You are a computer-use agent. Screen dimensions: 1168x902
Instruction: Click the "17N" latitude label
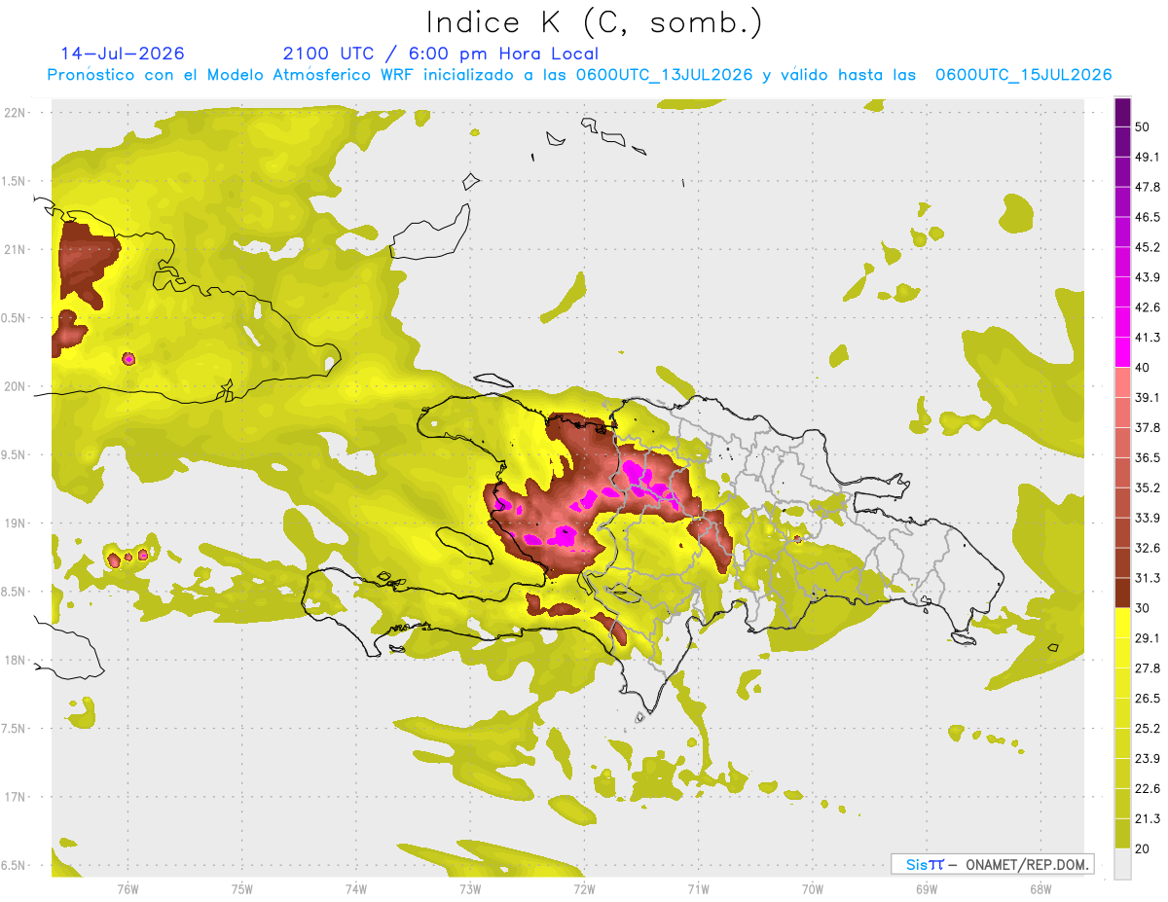coord(15,797)
